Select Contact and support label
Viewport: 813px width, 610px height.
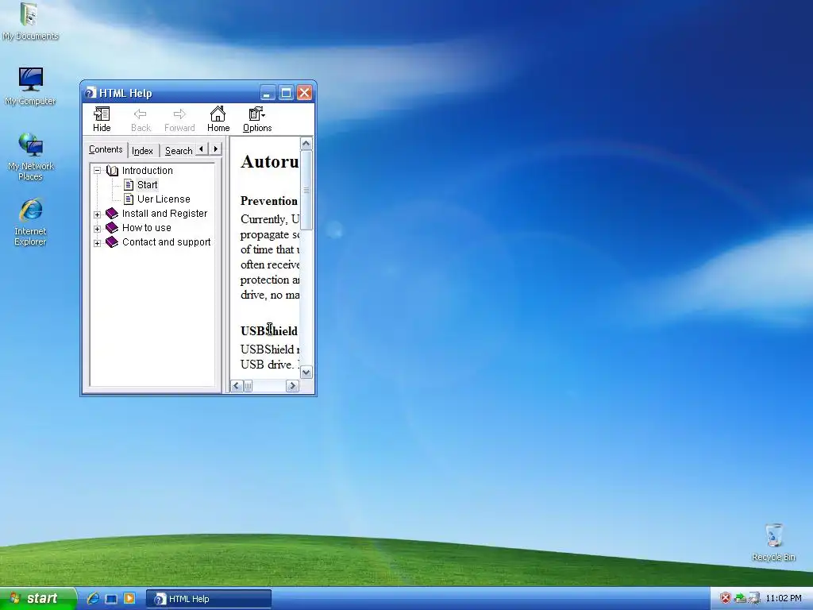pyautogui.click(x=167, y=241)
